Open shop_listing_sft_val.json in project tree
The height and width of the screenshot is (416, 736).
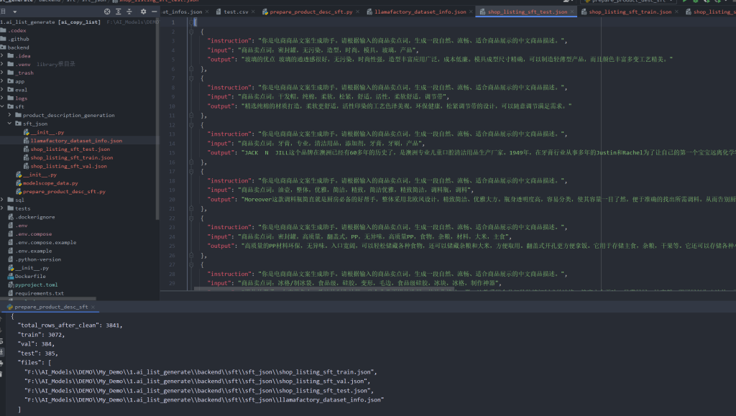(68, 166)
